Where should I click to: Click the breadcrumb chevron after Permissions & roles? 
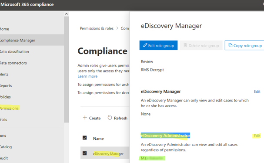point(117,28)
